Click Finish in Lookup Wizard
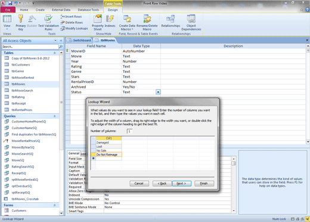 pos(204,183)
